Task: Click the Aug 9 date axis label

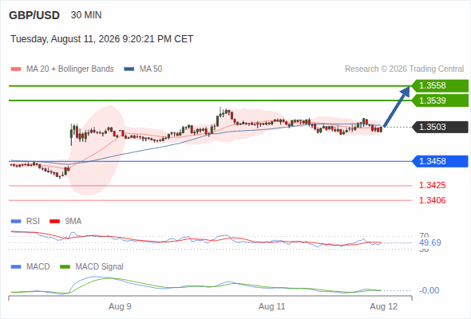Action: [x=120, y=307]
